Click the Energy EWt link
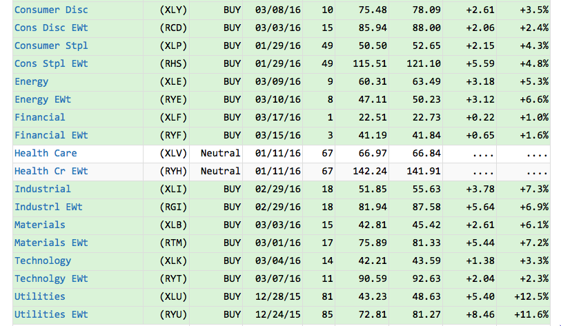The width and height of the screenshot is (561, 326). pos(43,99)
